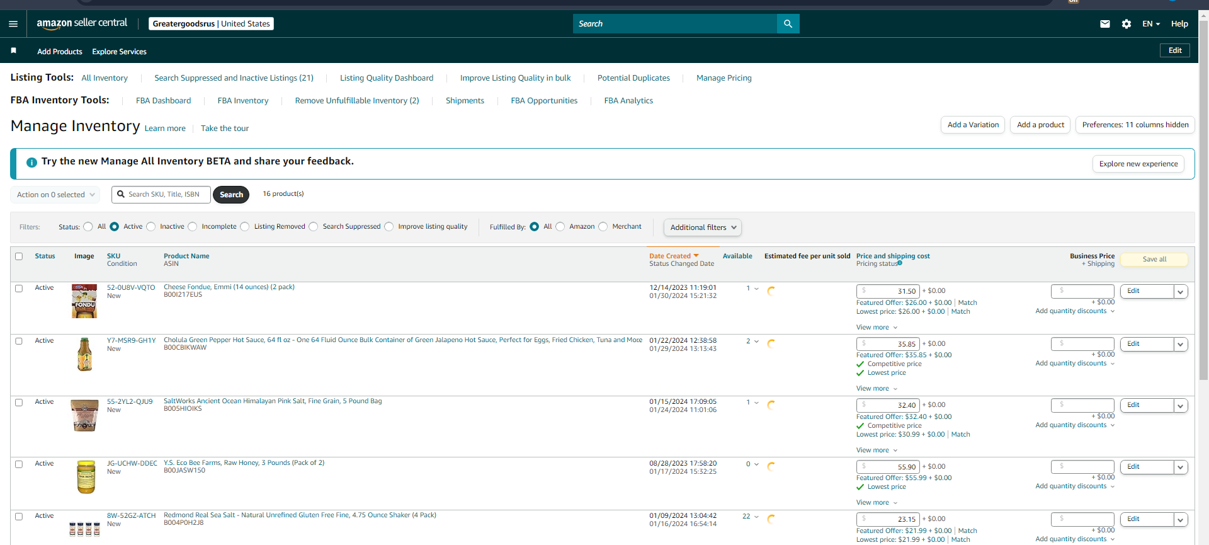Select the SaltWorks Pink Salt listing checkbox
The width and height of the screenshot is (1209, 545).
(x=19, y=403)
